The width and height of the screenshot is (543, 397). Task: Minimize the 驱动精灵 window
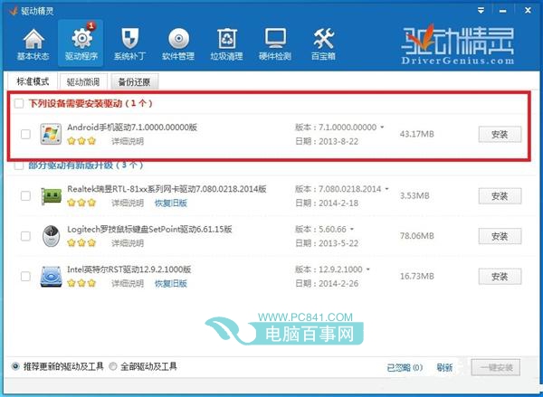click(x=503, y=11)
